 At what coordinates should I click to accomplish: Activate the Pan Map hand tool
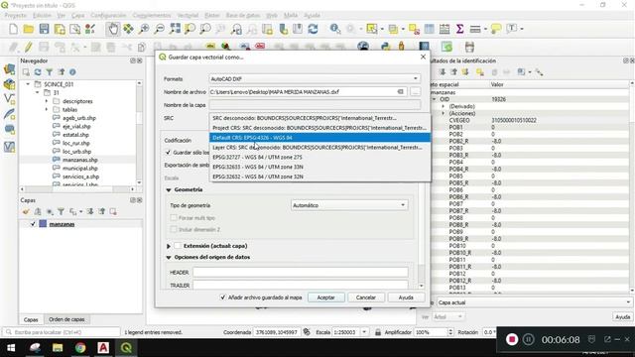pos(113,29)
